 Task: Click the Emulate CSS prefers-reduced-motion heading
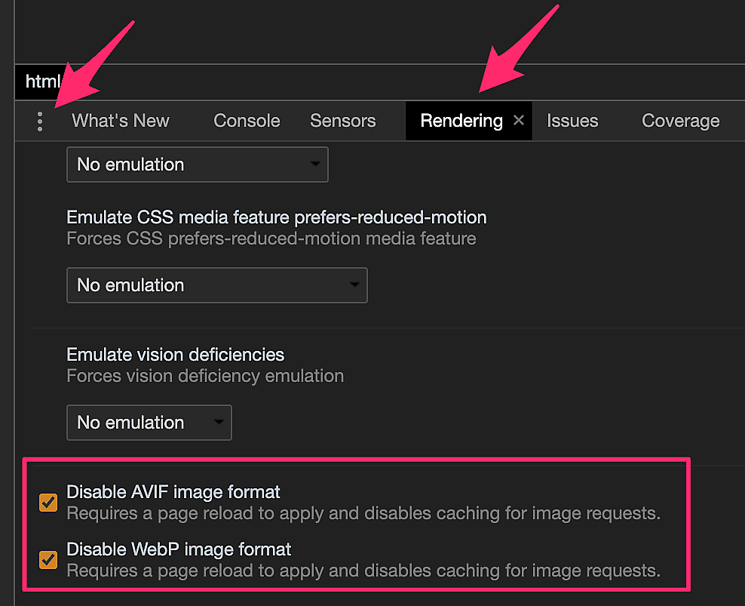click(x=277, y=217)
